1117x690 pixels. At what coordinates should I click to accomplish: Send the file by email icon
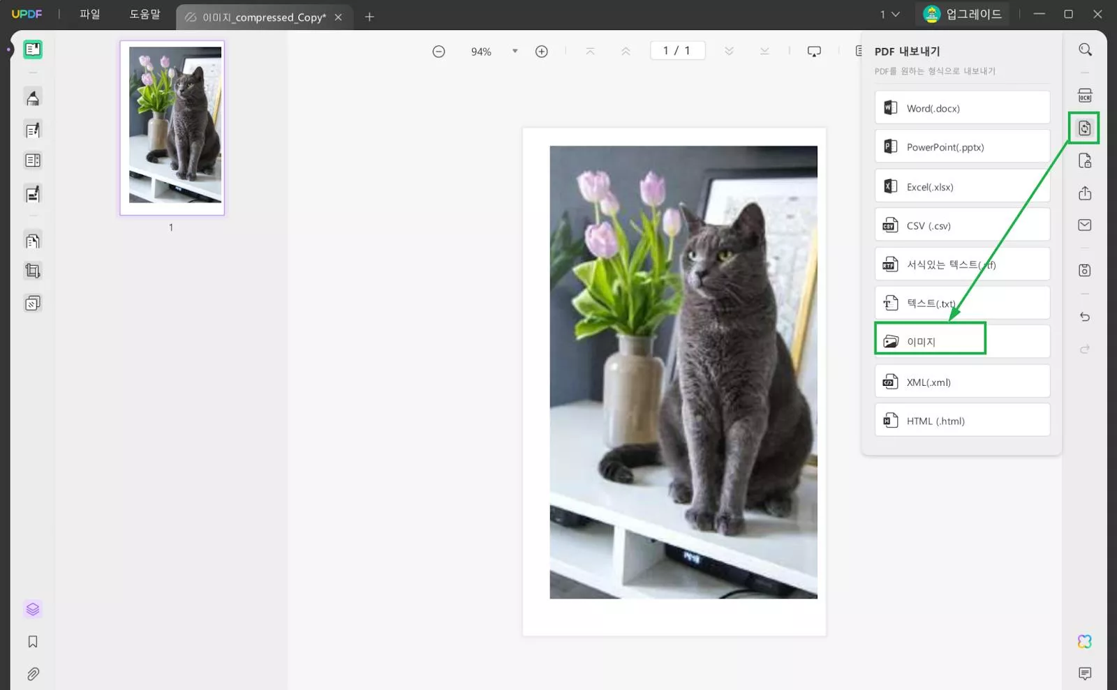point(1085,225)
